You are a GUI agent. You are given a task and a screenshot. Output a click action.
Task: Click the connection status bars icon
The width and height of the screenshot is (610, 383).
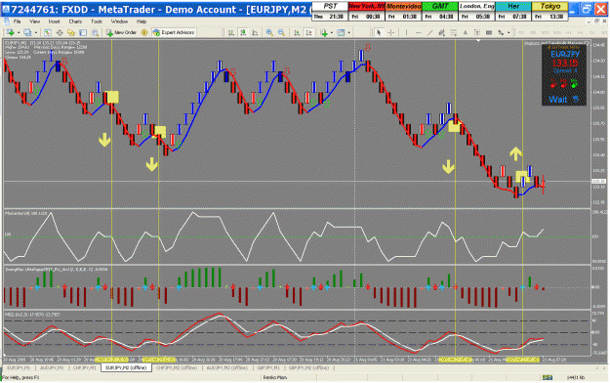click(x=548, y=377)
